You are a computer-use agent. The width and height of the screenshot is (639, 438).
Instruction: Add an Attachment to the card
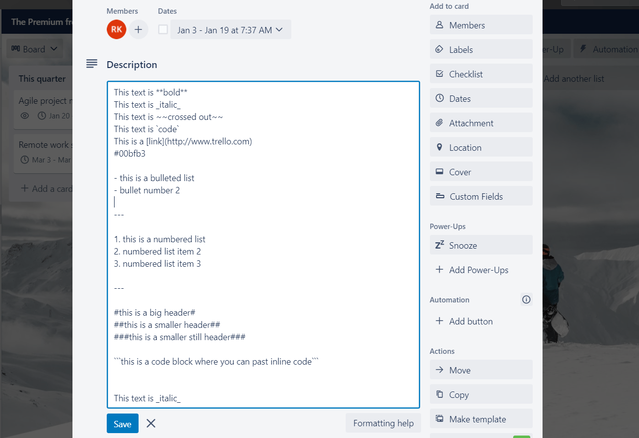coord(481,123)
